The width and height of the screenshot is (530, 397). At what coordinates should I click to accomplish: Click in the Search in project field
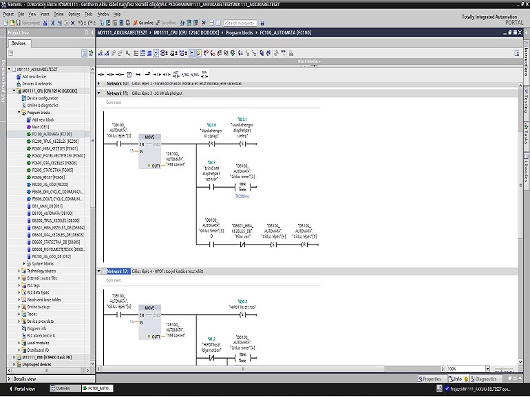point(240,23)
